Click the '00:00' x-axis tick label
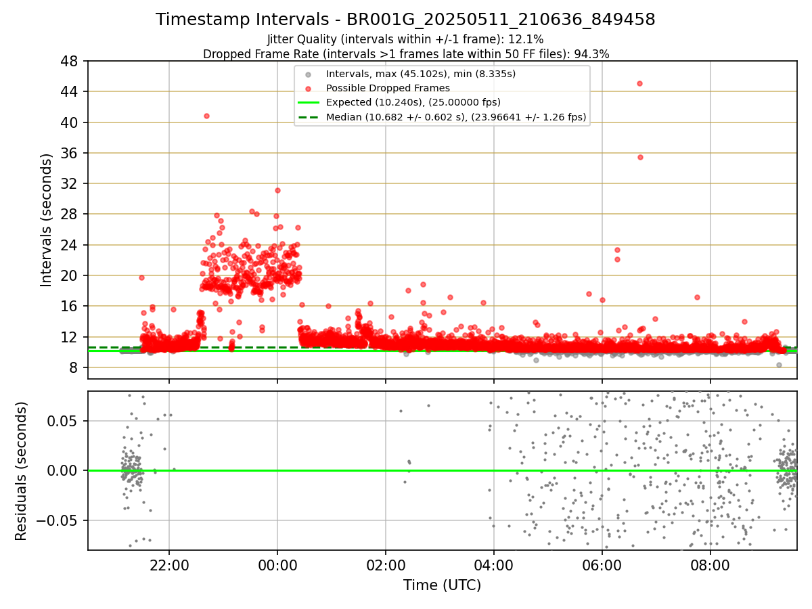This screenshot has height=609, width=812. click(277, 565)
